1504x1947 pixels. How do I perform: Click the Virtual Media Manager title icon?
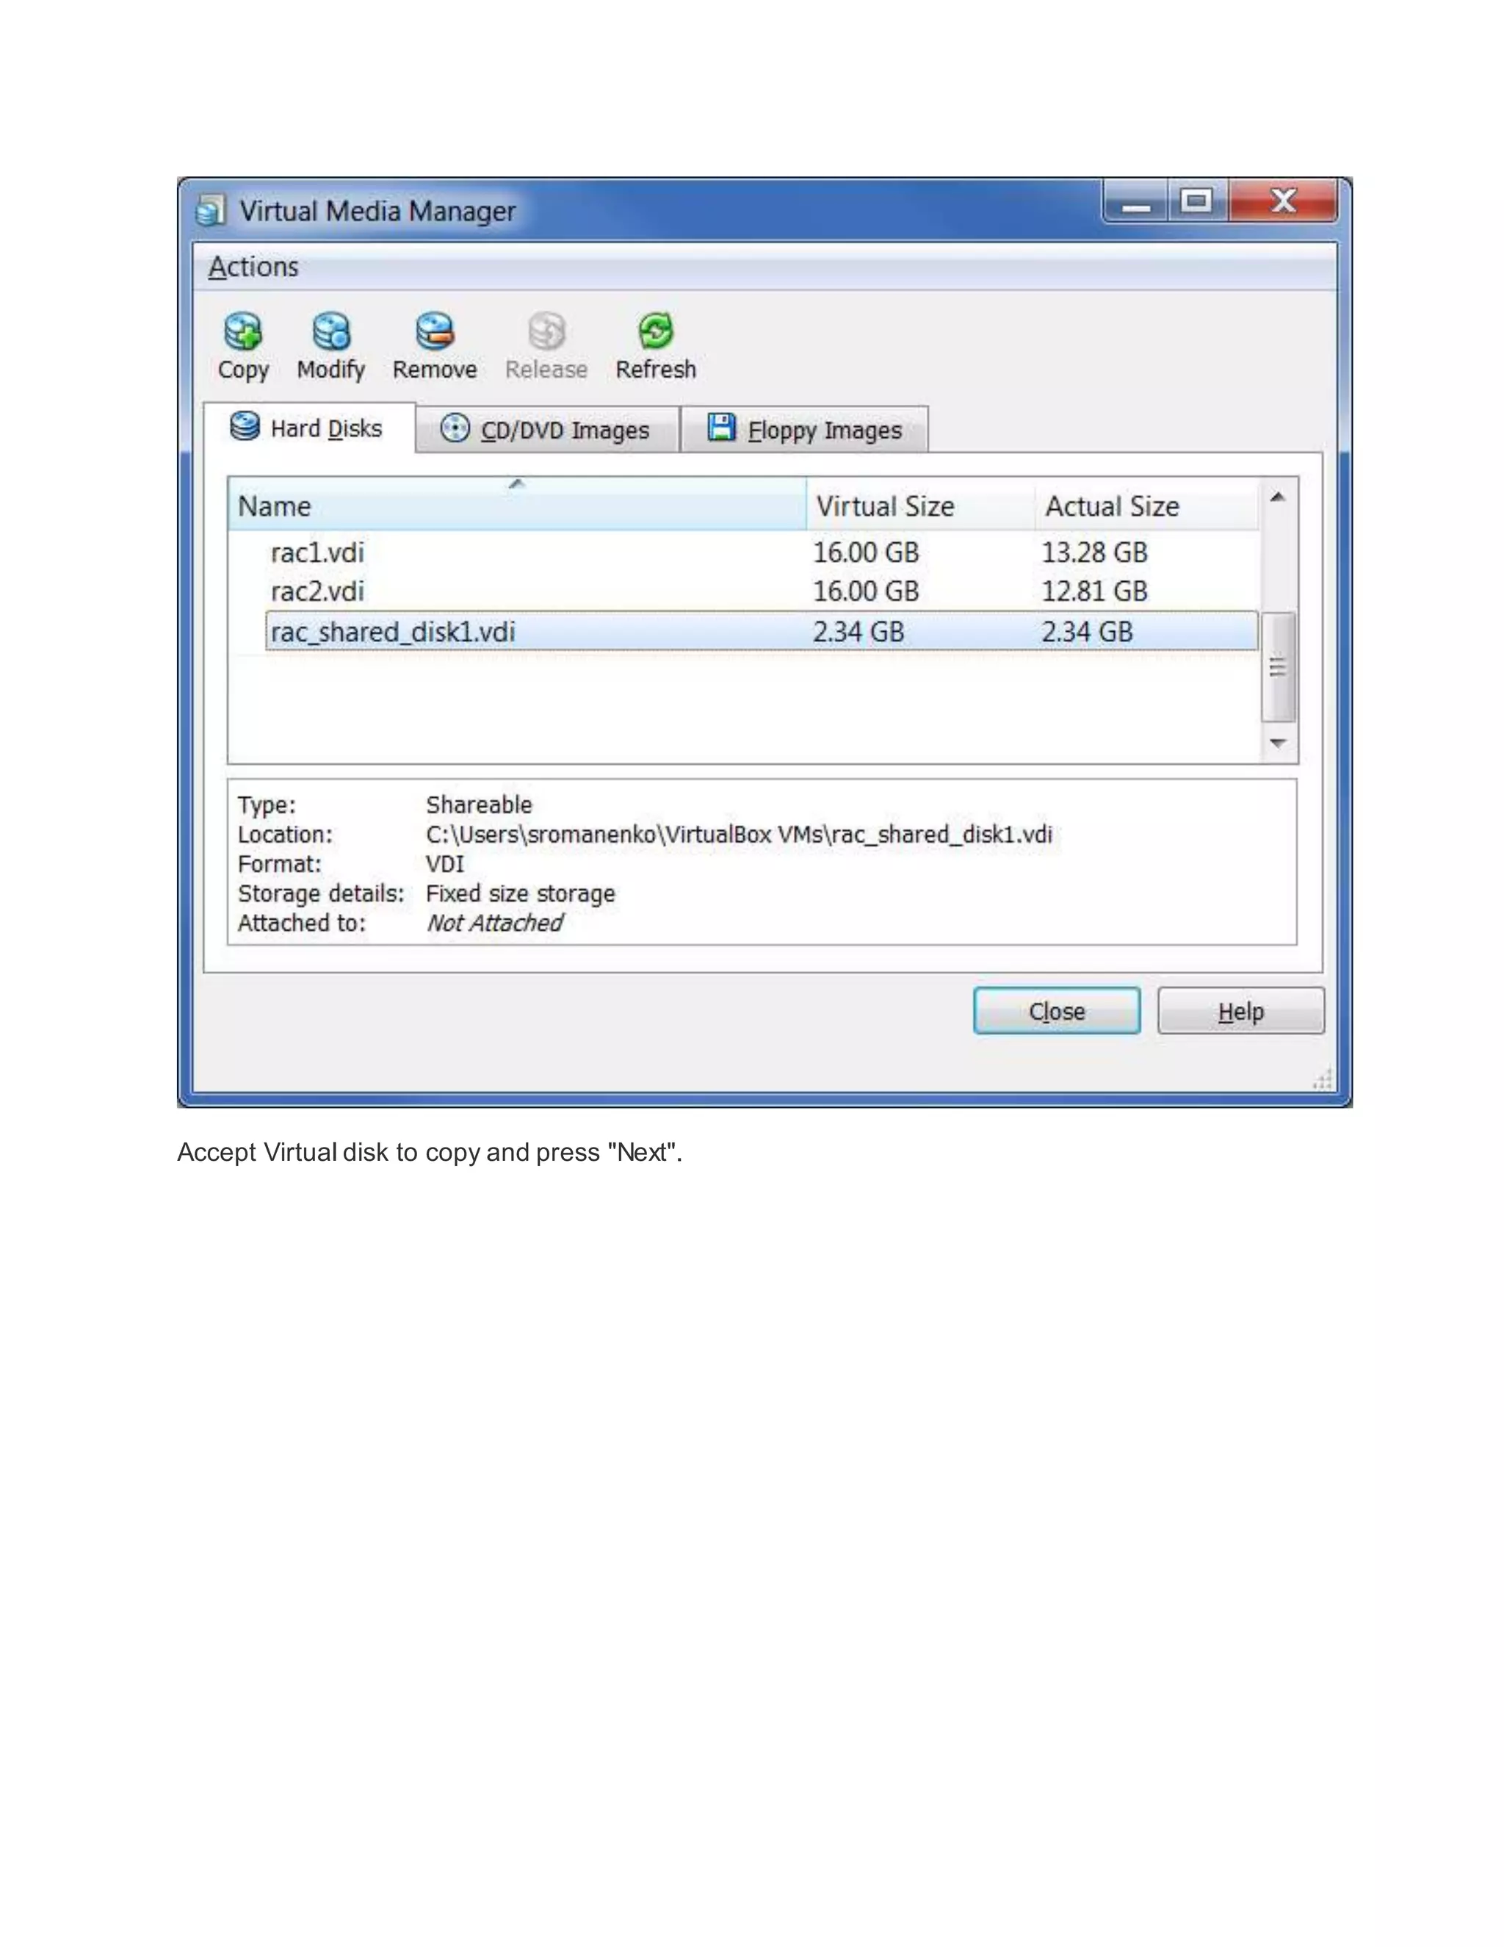[x=210, y=210]
